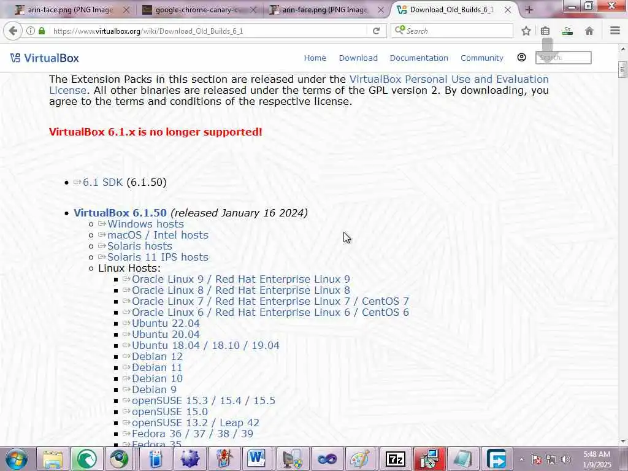Open Ubuntu 18.04 / 18.10 / 19.04 link
This screenshot has width=628, height=471.
(205, 345)
